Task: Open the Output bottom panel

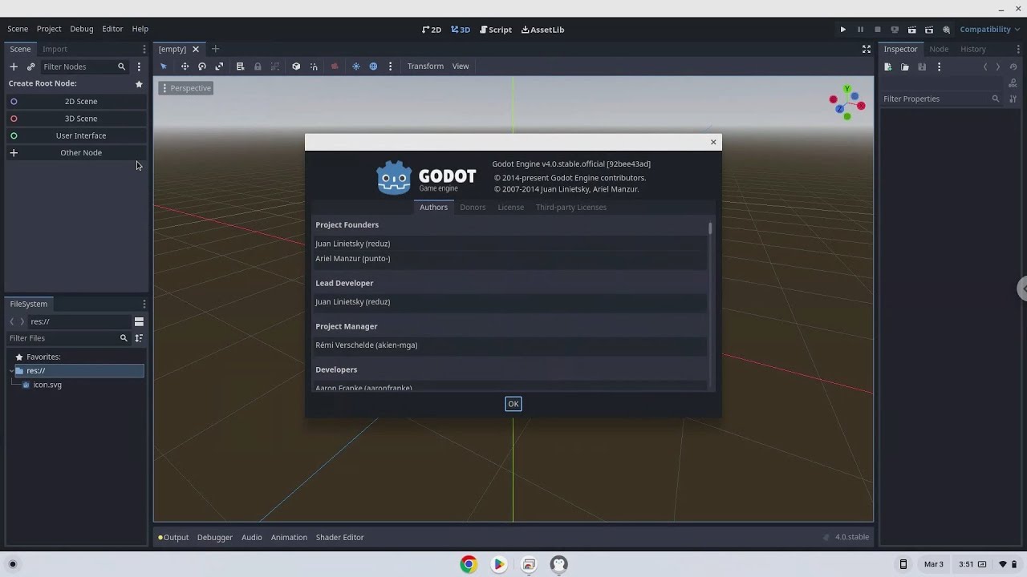Action: 173,537
